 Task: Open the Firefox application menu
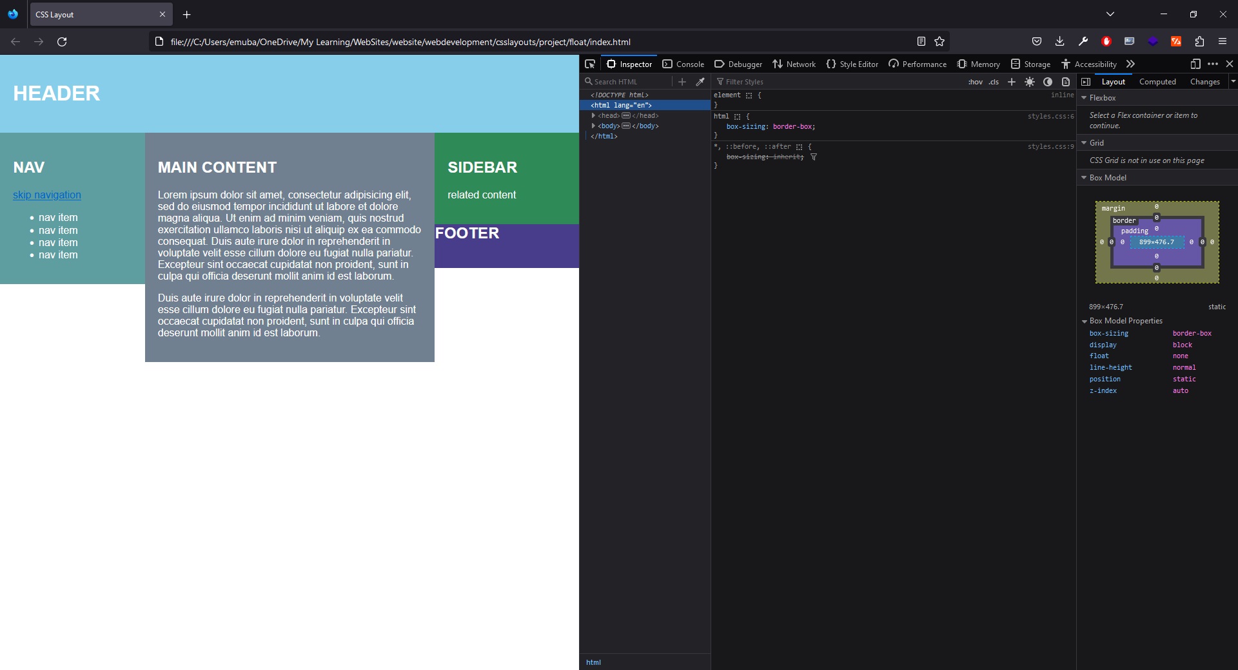tap(1223, 41)
